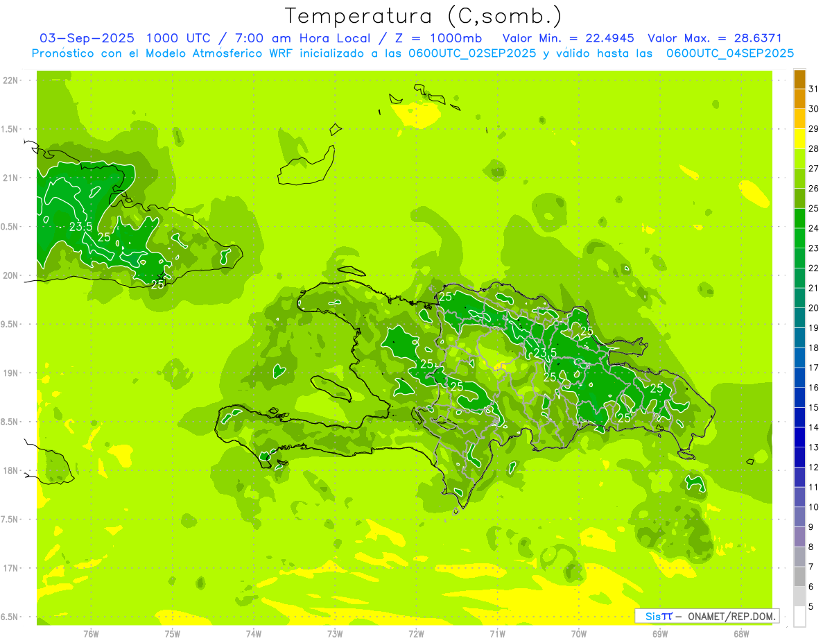This screenshot has height=643, width=832.
Task: Click the gray legend swatch between 6 and 7
Action: [799, 577]
